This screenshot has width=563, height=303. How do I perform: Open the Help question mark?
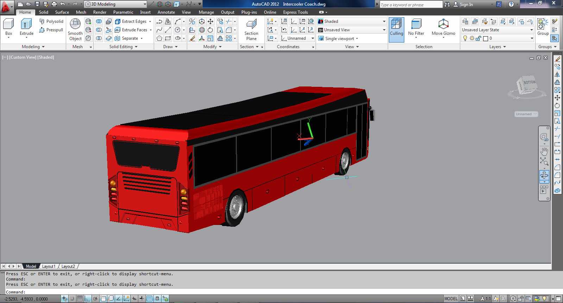[511, 4]
